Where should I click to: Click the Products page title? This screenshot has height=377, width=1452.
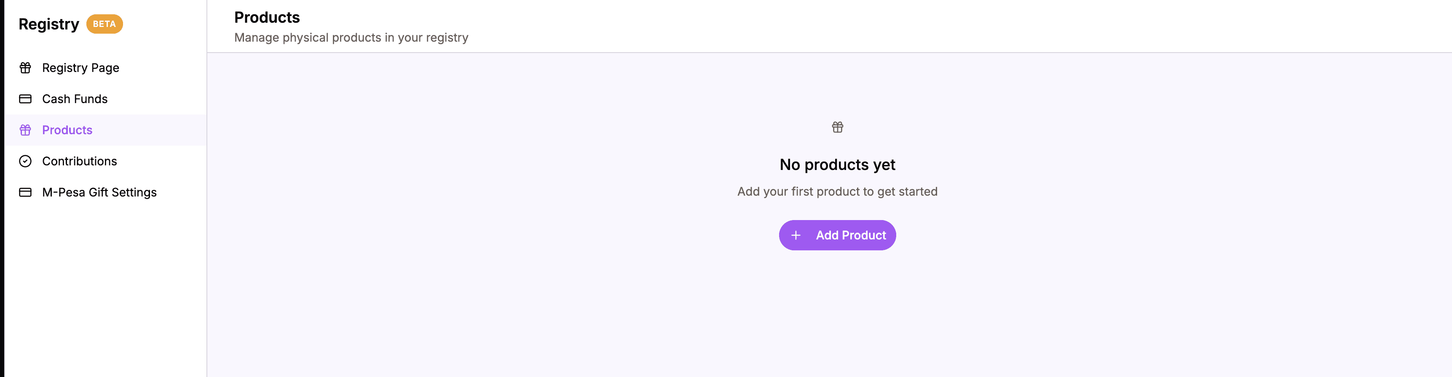[267, 17]
